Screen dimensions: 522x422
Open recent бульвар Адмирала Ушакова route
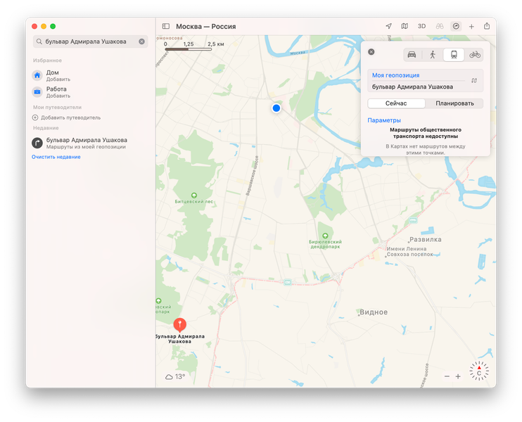coord(87,143)
